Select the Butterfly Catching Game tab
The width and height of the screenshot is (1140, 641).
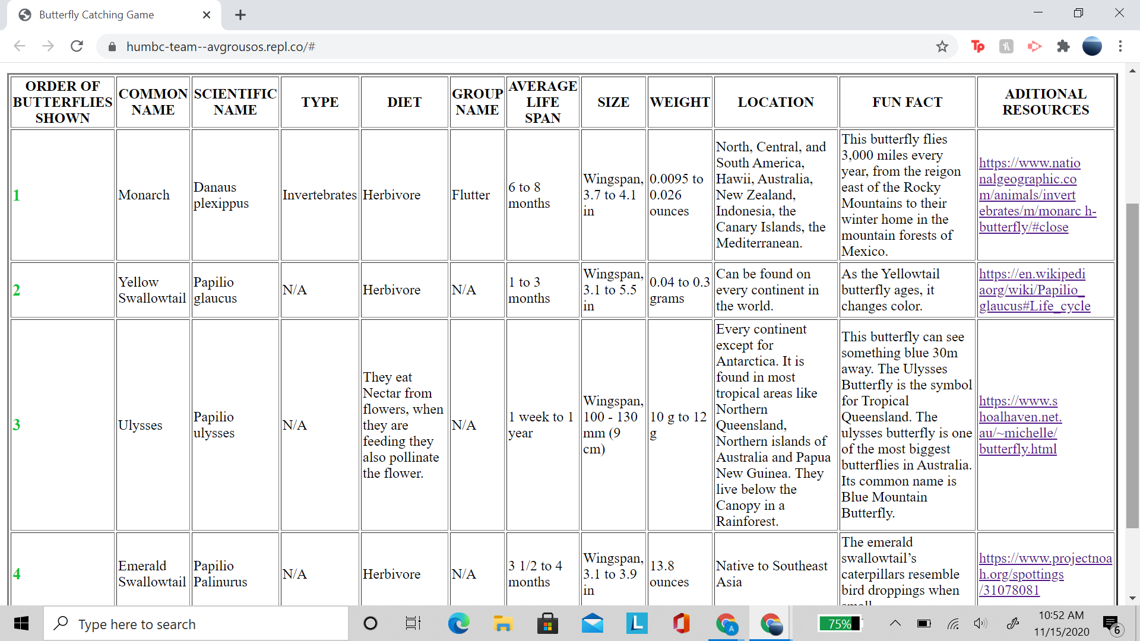pyautogui.click(x=96, y=15)
